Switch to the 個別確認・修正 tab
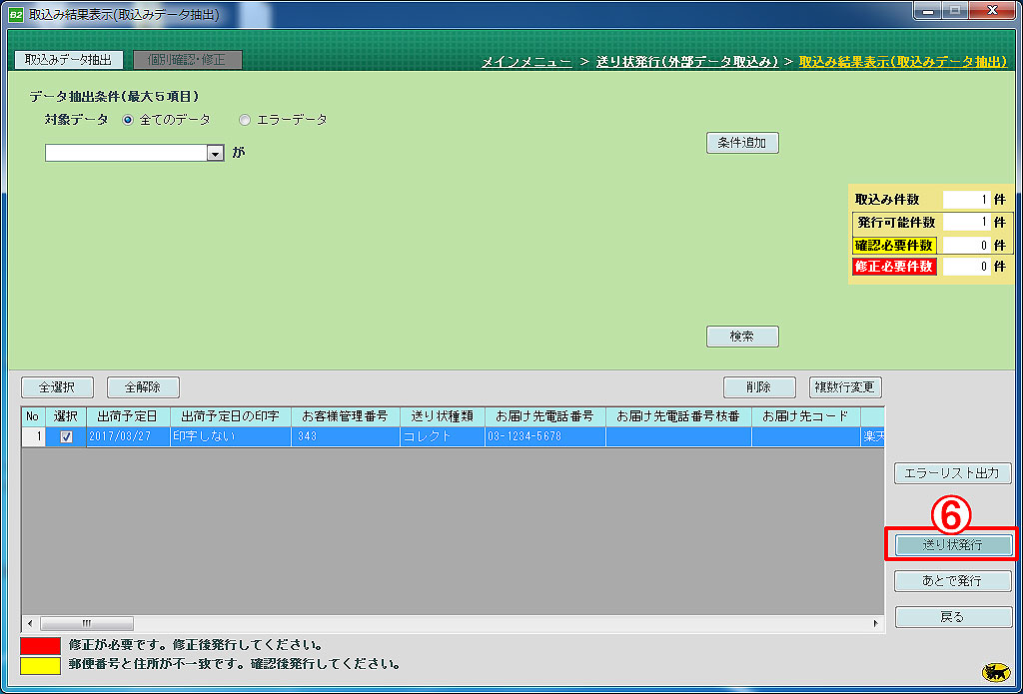The height and width of the screenshot is (694, 1023). (188, 60)
